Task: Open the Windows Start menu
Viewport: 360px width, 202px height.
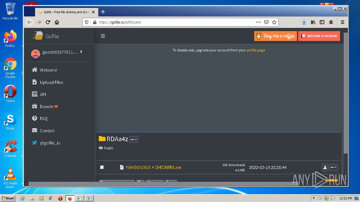Action: (x=8, y=198)
